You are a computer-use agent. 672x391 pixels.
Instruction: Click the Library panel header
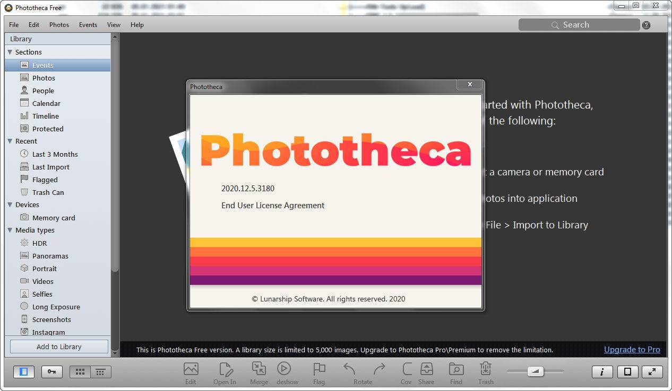pos(57,39)
